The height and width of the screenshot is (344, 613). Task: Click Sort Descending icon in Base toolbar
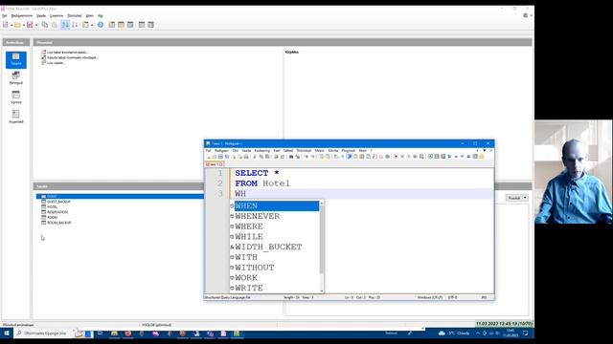[x=75, y=25]
